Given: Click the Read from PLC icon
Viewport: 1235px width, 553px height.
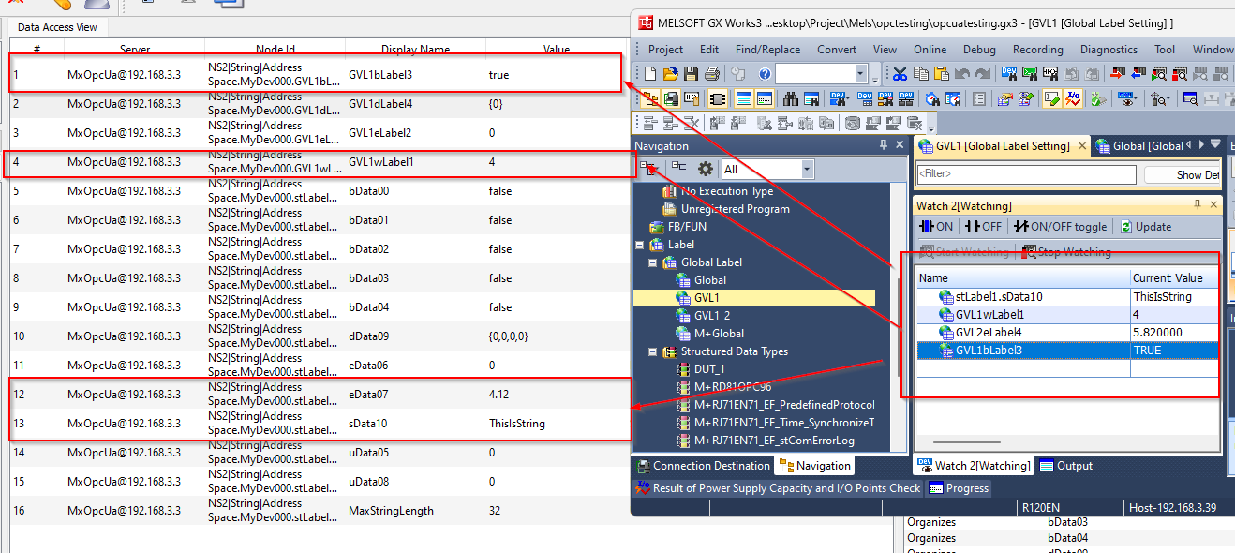Looking at the screenshot, I should 1138,73.
